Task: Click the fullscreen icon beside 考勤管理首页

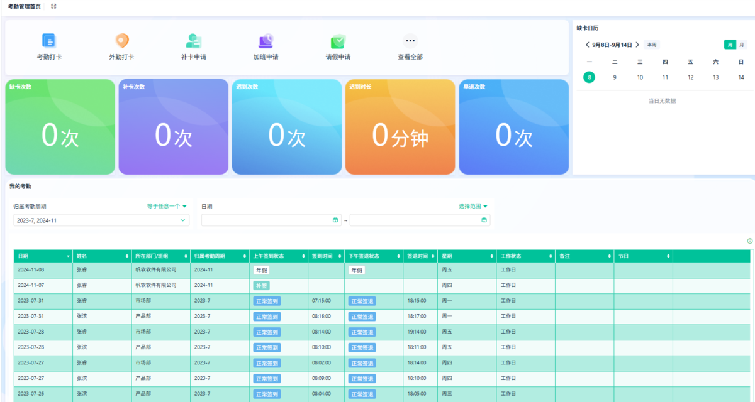Action: pyautogui.click(x=53, y=6)
